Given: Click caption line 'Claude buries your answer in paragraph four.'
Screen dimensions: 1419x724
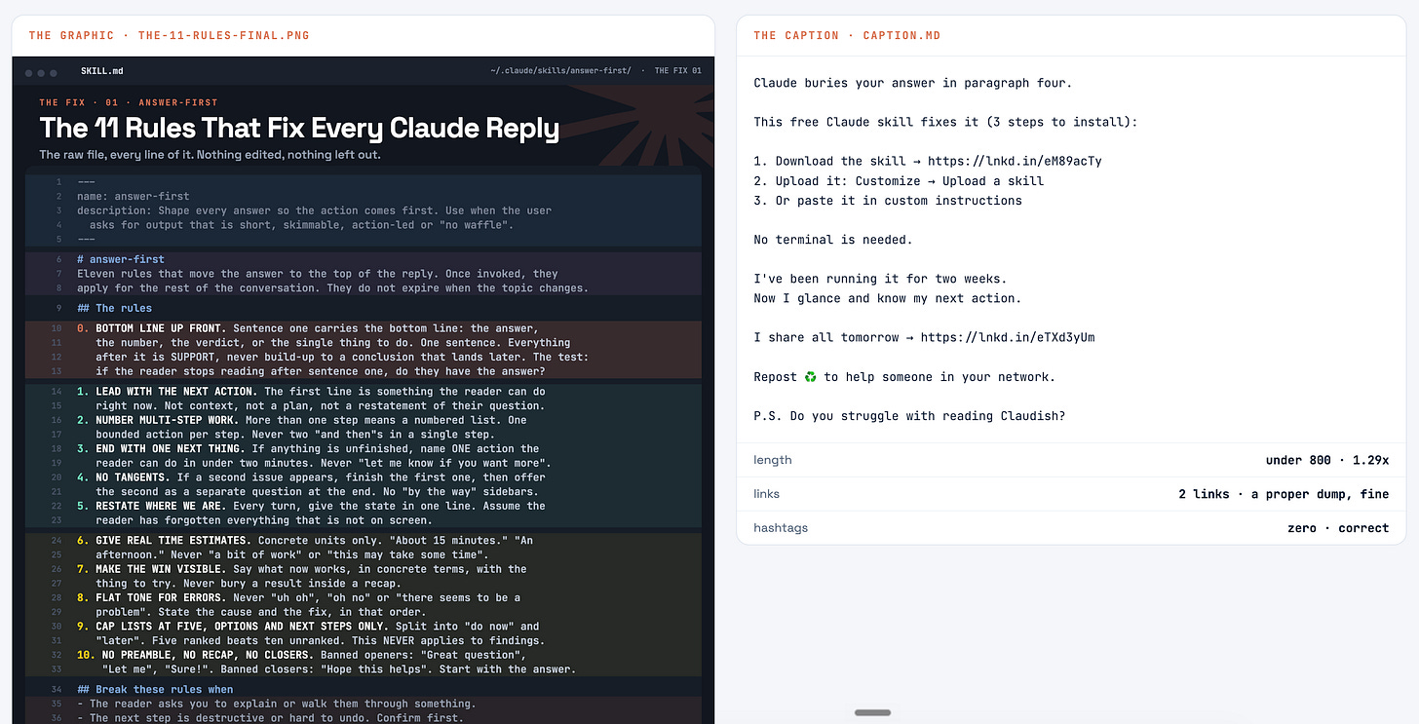Looking at the screenshot, I should coord(912,83).
